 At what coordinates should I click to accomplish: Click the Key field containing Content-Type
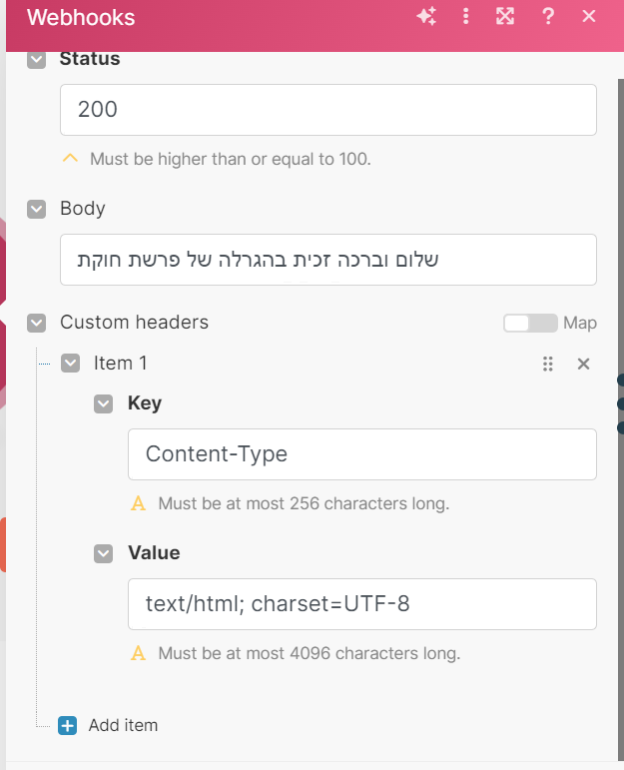[x=361, y=454]
